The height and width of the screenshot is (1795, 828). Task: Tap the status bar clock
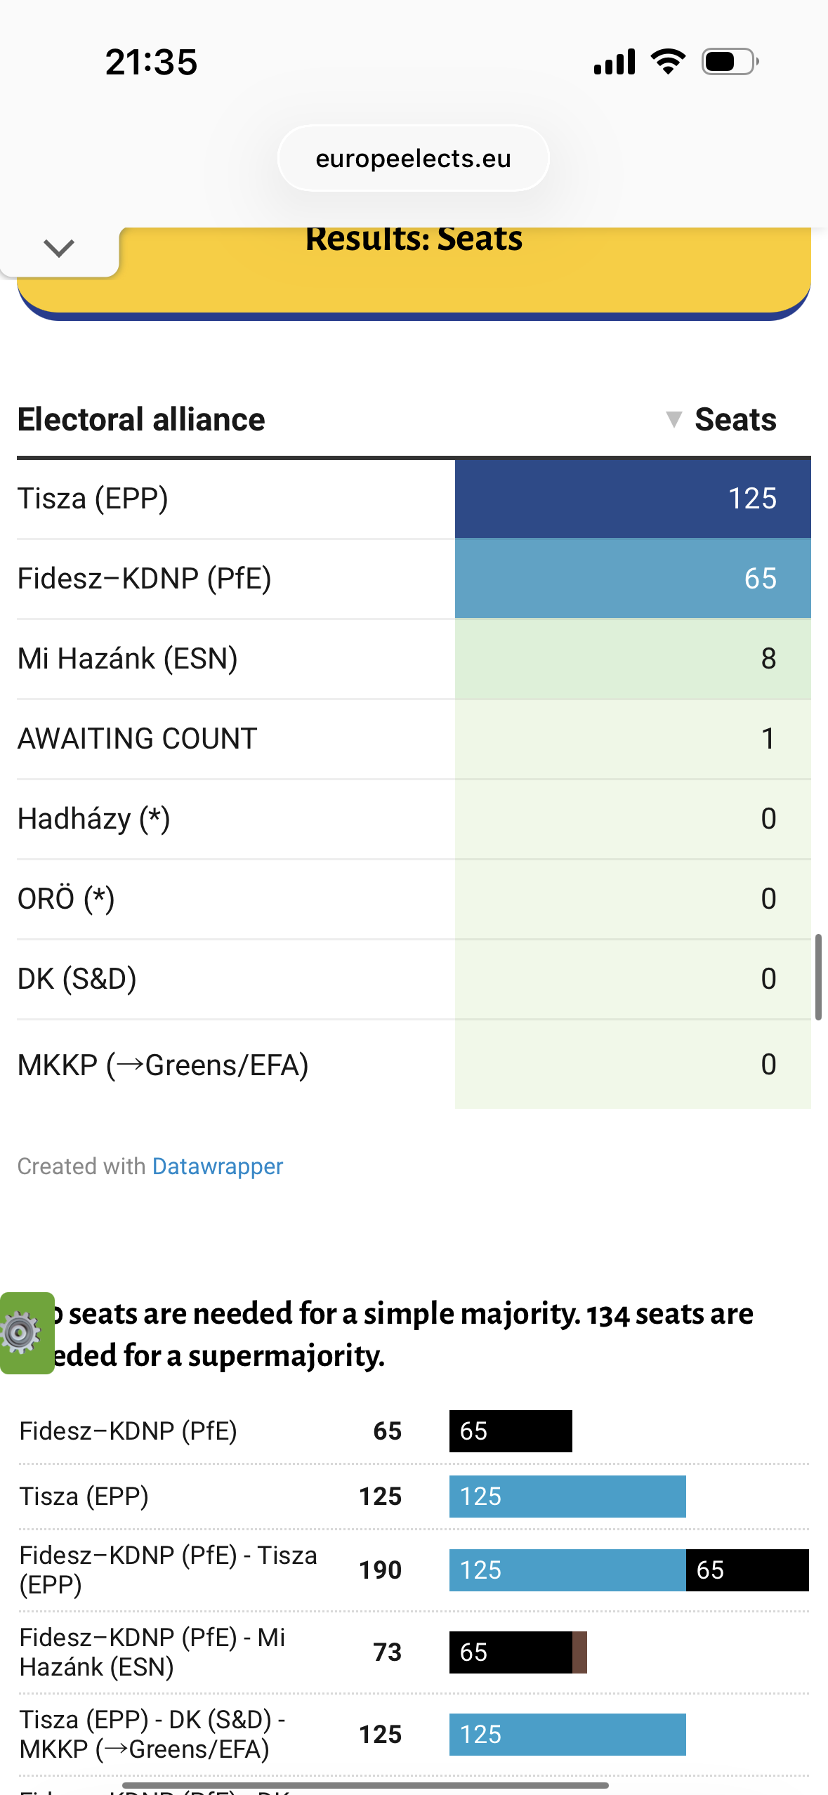(x=151, y=62)
